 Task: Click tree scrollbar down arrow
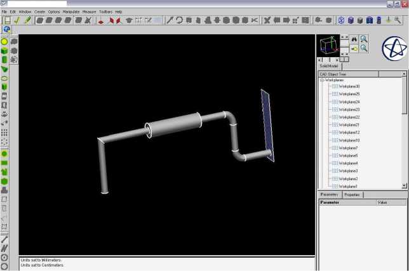point(404,185)
